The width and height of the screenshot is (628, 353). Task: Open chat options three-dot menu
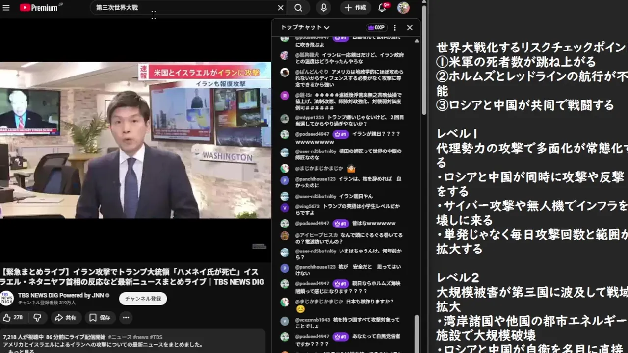point(395,28)
